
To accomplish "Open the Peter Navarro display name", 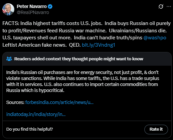I will pyautogui.click(x=32, y=6).
